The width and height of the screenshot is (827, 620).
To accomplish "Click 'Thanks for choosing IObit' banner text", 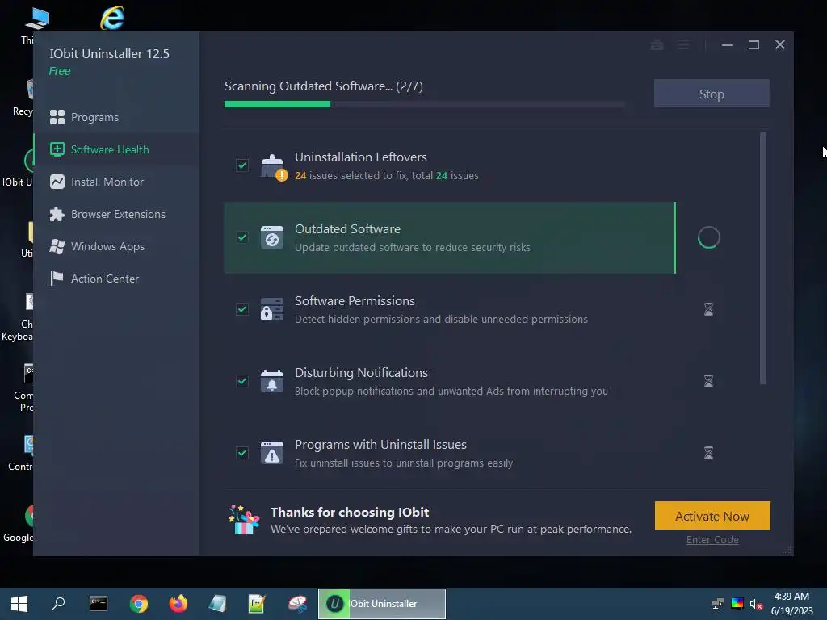I will (350, 513).
